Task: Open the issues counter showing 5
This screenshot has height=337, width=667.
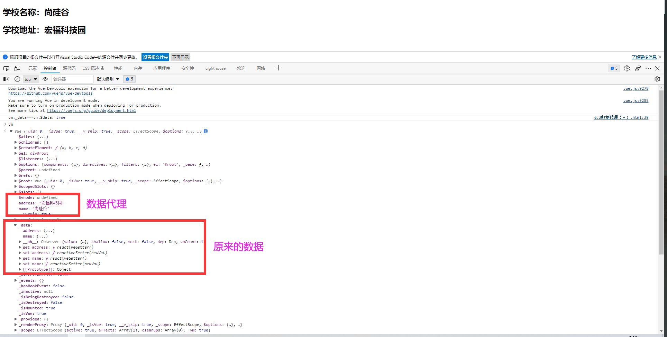Action: click(613, 68)
